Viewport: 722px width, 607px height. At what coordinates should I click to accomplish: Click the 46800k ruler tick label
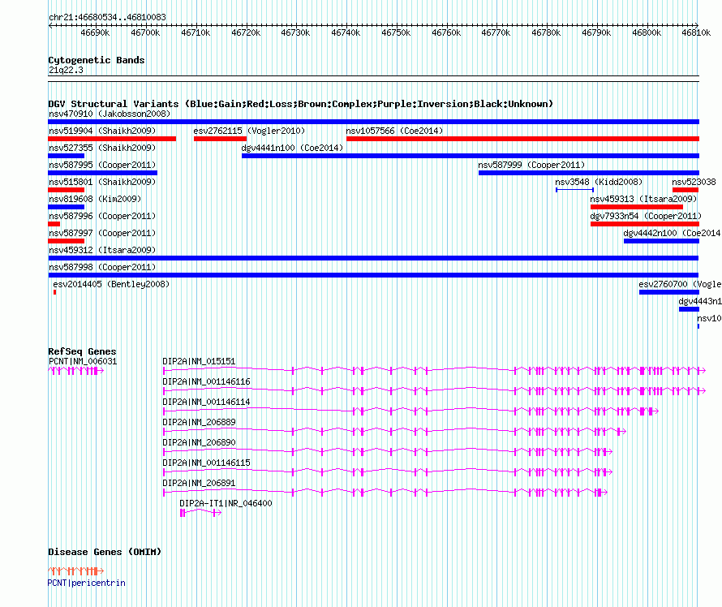(647, 33)
